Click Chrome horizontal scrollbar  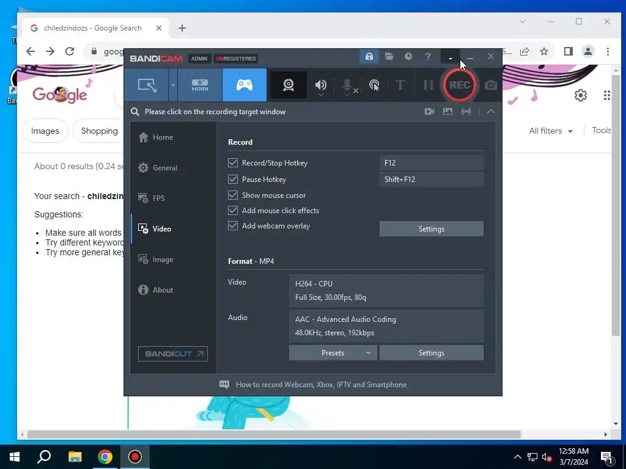pos(274,434)
